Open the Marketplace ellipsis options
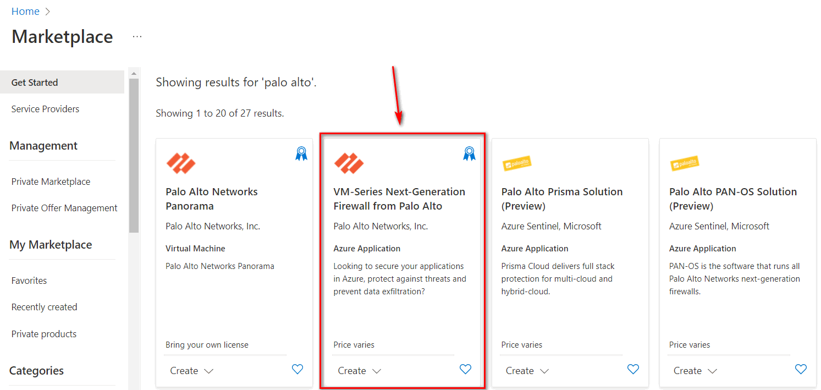 click(x=136, y=36)
